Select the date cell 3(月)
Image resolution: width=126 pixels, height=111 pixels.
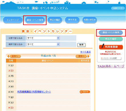(11, 76)
